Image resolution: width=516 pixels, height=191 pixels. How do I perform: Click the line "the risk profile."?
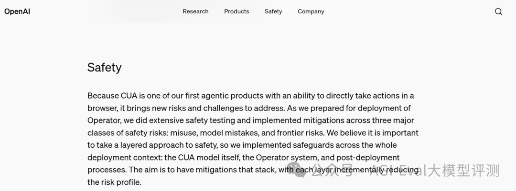click(114, 182)
